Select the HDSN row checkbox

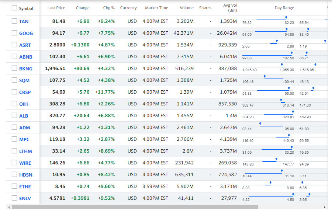(14, 174)
